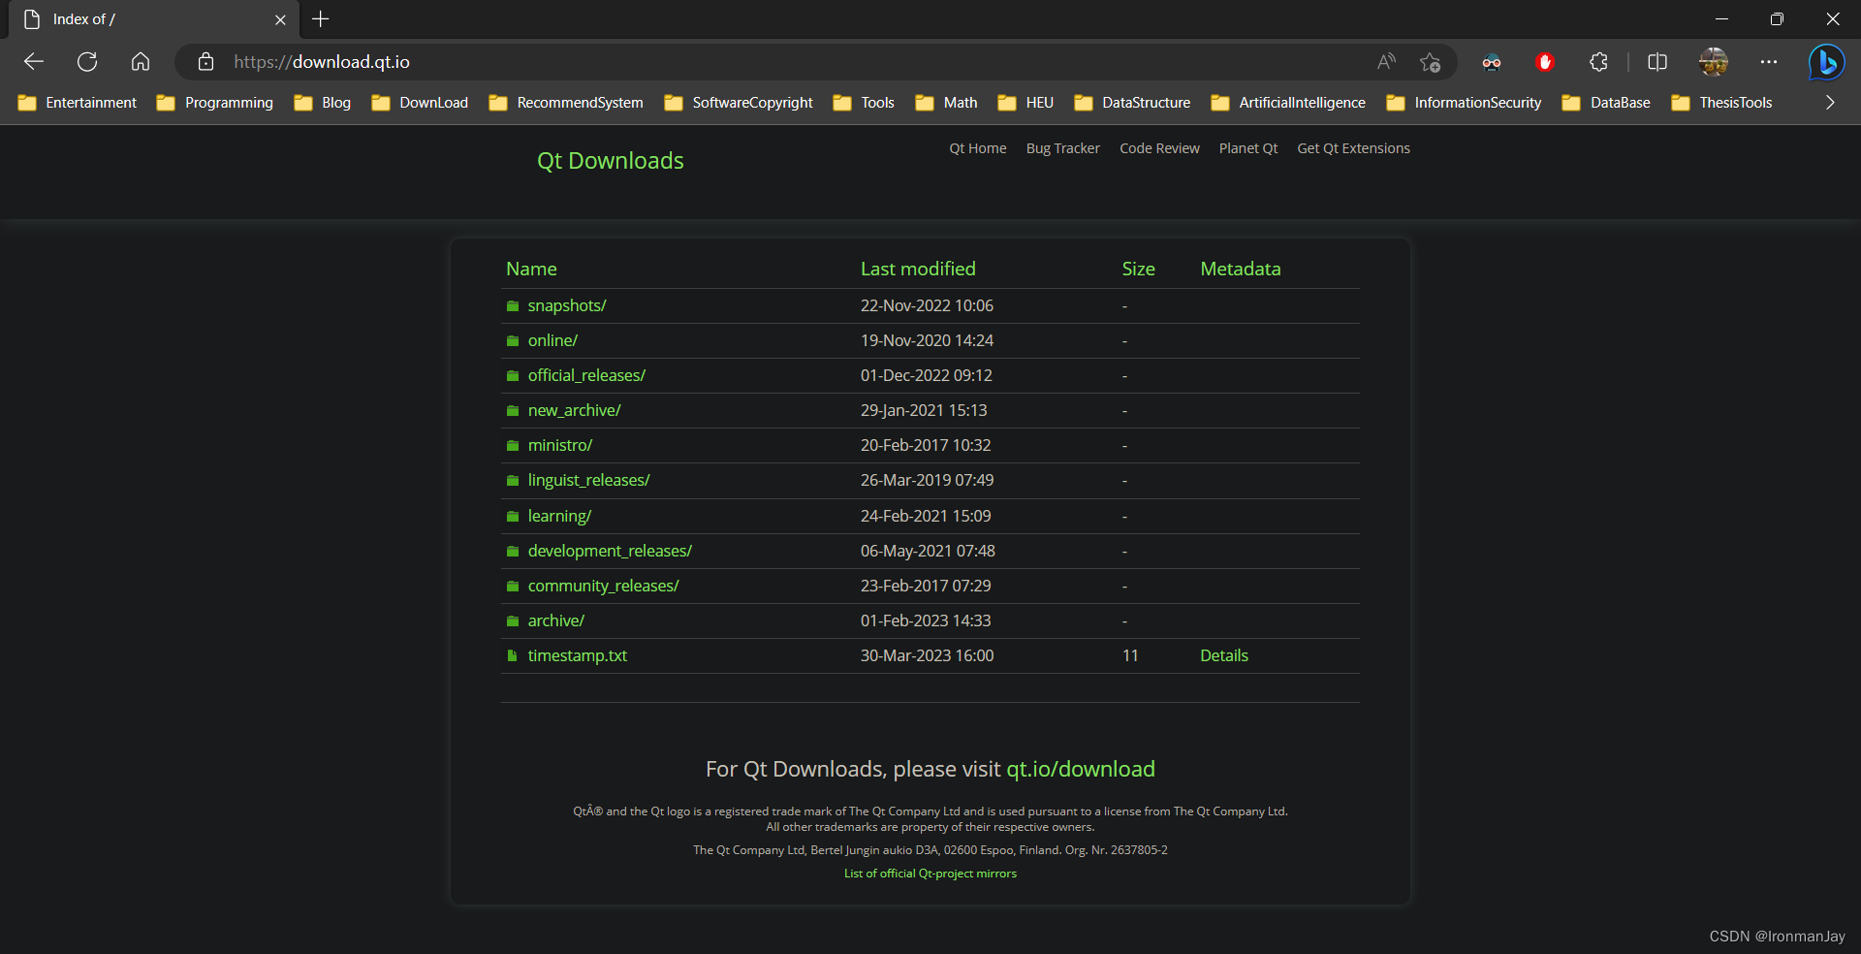Sort by Size column header
1861x954 pixels.
click(1139, 269)
